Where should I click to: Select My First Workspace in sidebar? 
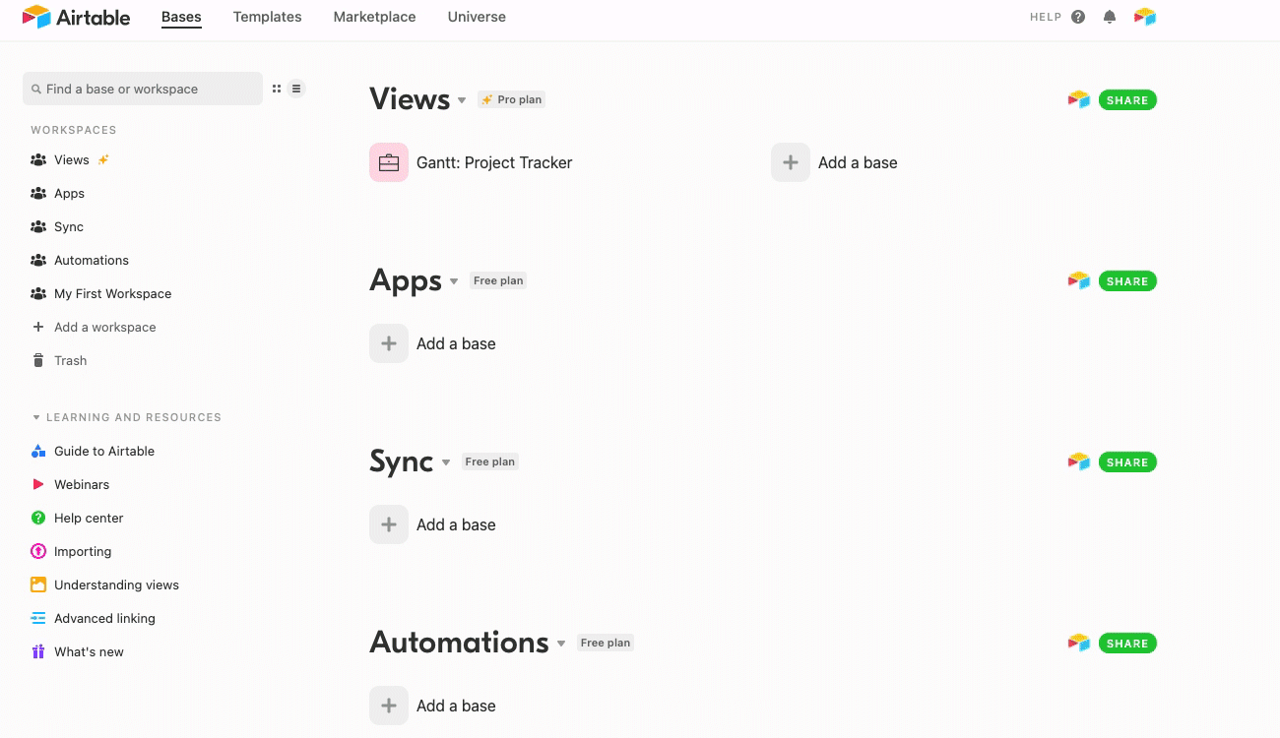click(112, 293)
